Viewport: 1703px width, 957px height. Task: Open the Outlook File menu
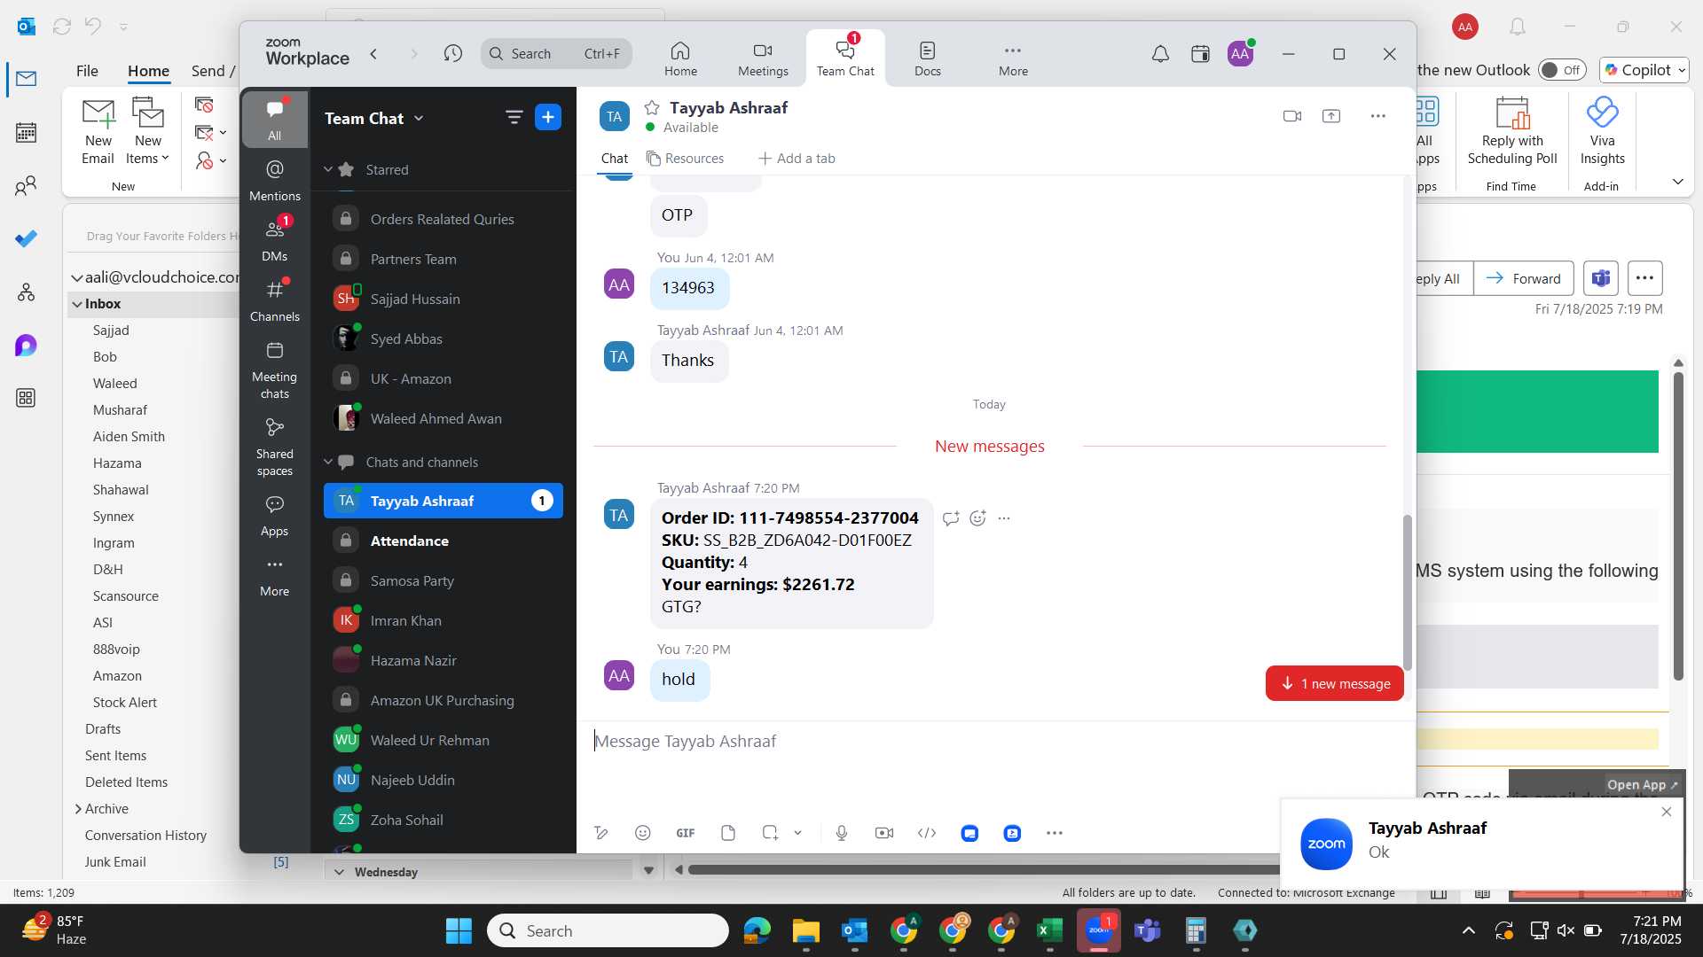click(87, 71)
